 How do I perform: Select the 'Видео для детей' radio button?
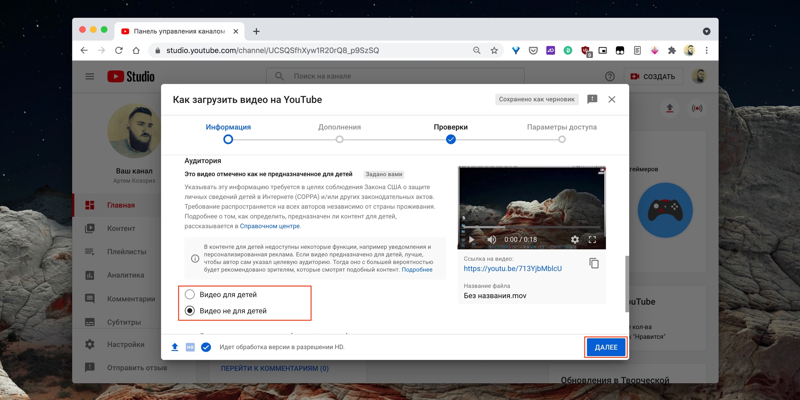click(x=190, y=294)
